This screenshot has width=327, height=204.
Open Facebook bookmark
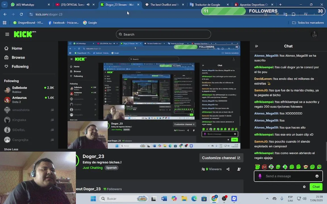pos(63,23)
